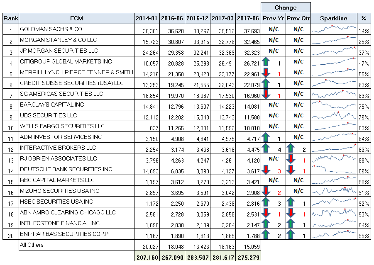Click ABN AMRO Prev Yr down arrow
The width and height of the screenshot is (374, 265).
tap(266, 213)
